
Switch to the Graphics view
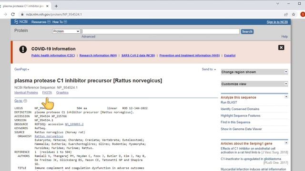pos(62,93)
